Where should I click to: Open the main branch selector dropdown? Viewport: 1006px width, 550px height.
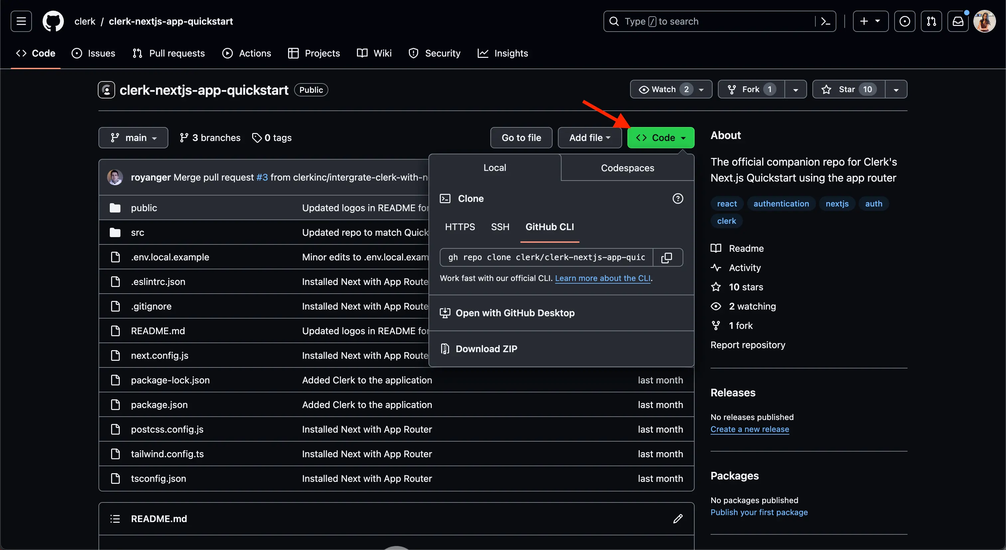tap(133, 137)
